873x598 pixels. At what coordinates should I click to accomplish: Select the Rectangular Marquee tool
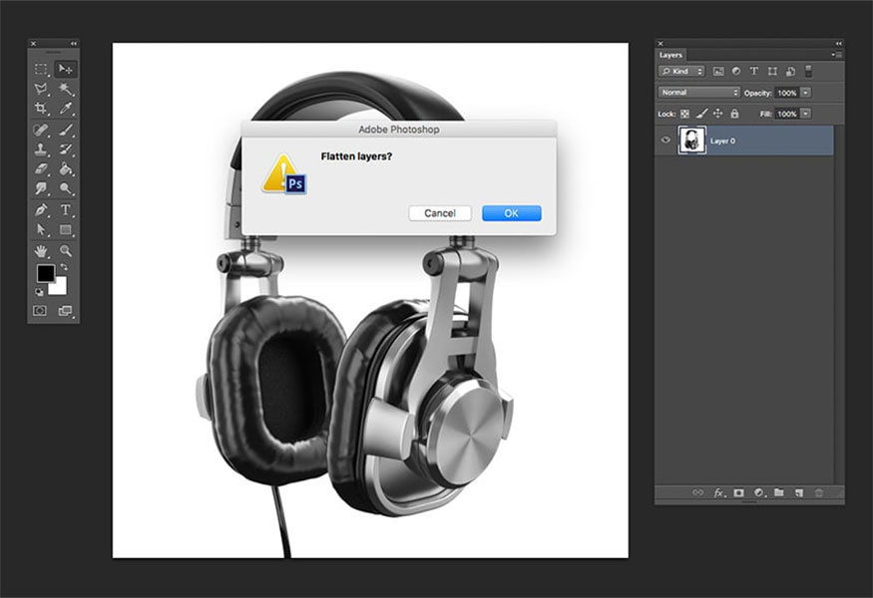pyautogui.click(x=41, y=69)
